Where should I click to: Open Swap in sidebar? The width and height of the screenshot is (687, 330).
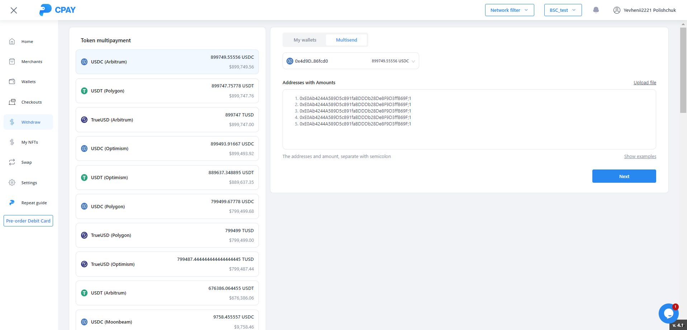coord(26,162)
